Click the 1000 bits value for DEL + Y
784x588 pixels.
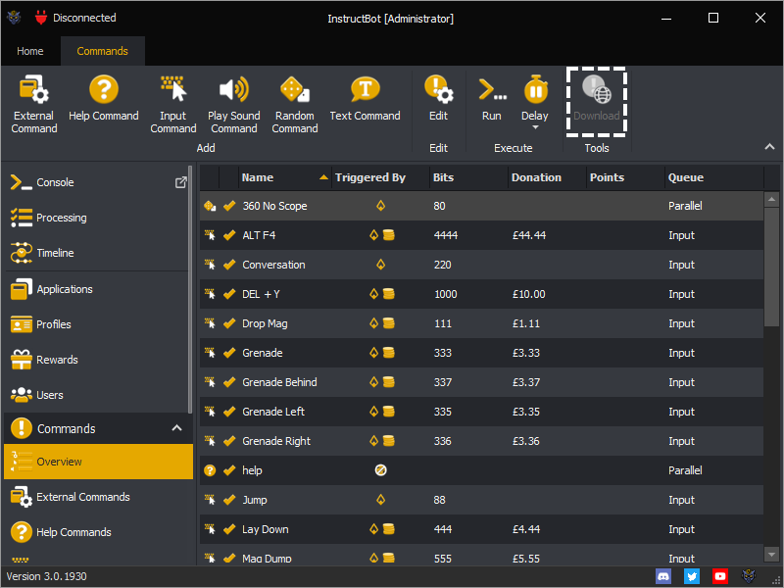click(x=446, y=294)
